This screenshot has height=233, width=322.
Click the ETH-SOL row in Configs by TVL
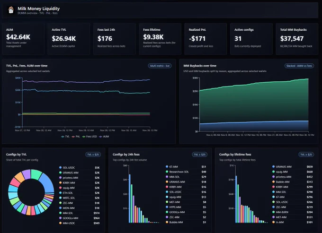point(79,193)
